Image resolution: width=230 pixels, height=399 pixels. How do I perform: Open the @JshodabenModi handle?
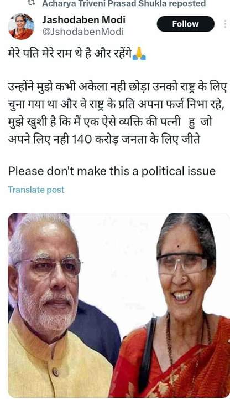(83, 32)
